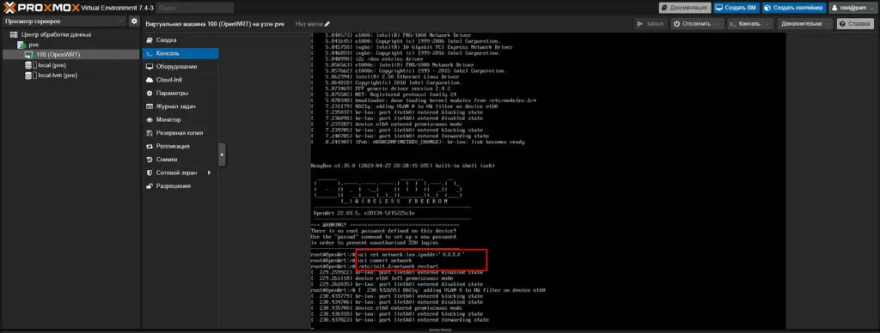Viewport: 880px width, 333px height.
Task: Click the local storage database icon
Action: (29, 65)
